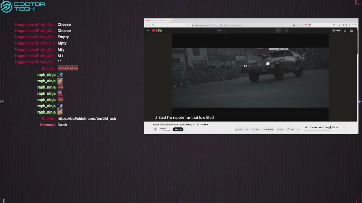
Task: Click the Low Life music video player
Action: (250, 78)
